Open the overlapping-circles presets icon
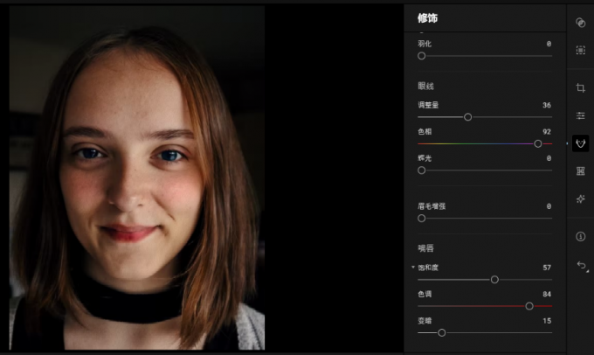 [580, 23]
